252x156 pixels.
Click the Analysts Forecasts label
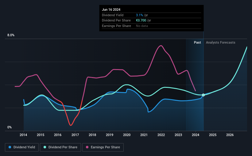coord(220,42)
